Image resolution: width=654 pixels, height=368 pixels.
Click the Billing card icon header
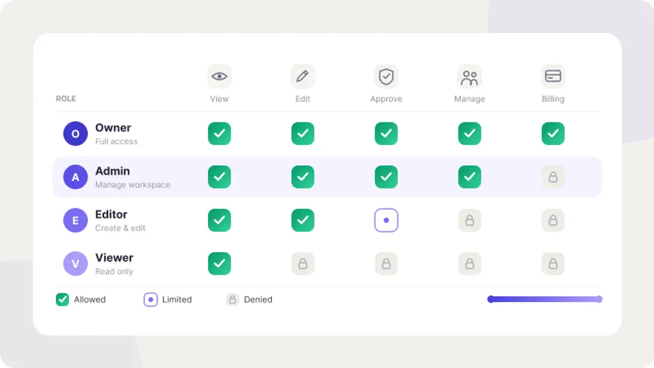click(553, 76)
